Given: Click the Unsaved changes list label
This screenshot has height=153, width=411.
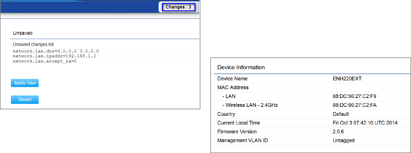Looking at the screenshot, I should coord(33,44).
